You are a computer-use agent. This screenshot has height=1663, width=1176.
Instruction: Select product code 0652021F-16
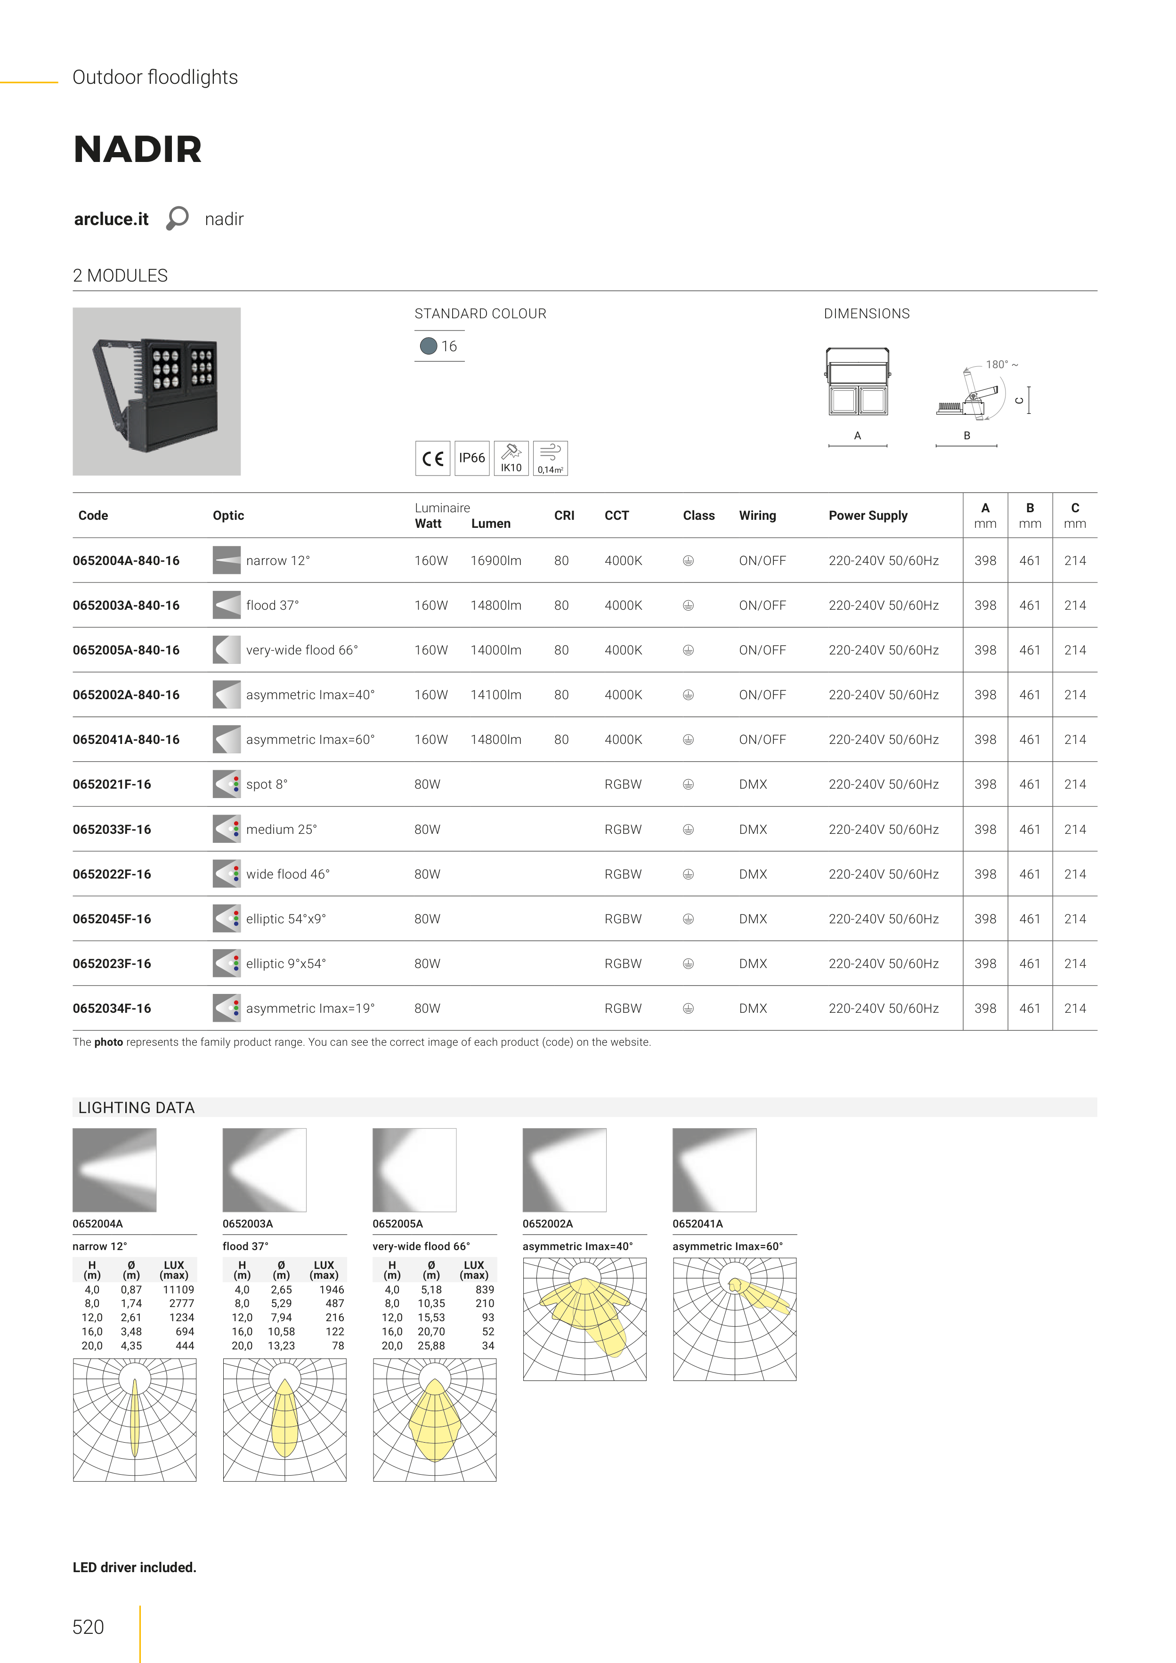112,784
